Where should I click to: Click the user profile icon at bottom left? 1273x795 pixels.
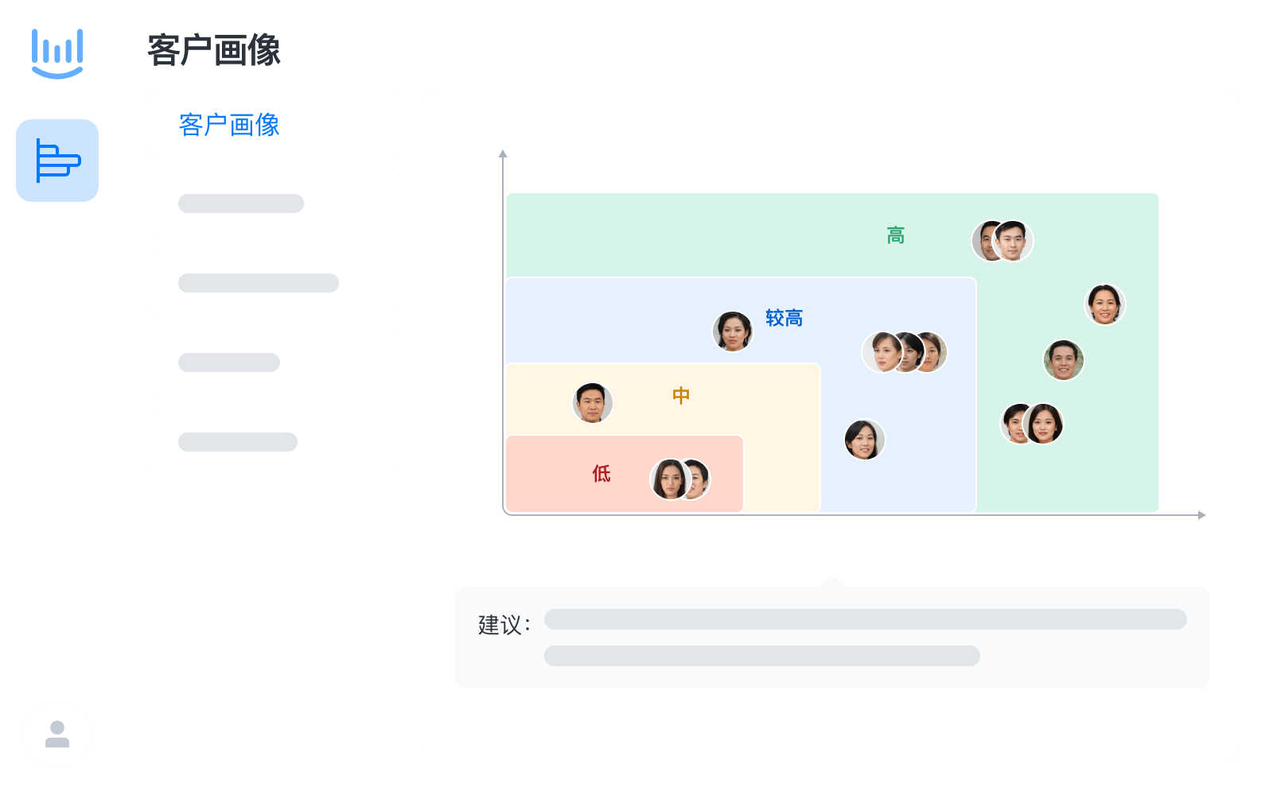click(57, 735)
